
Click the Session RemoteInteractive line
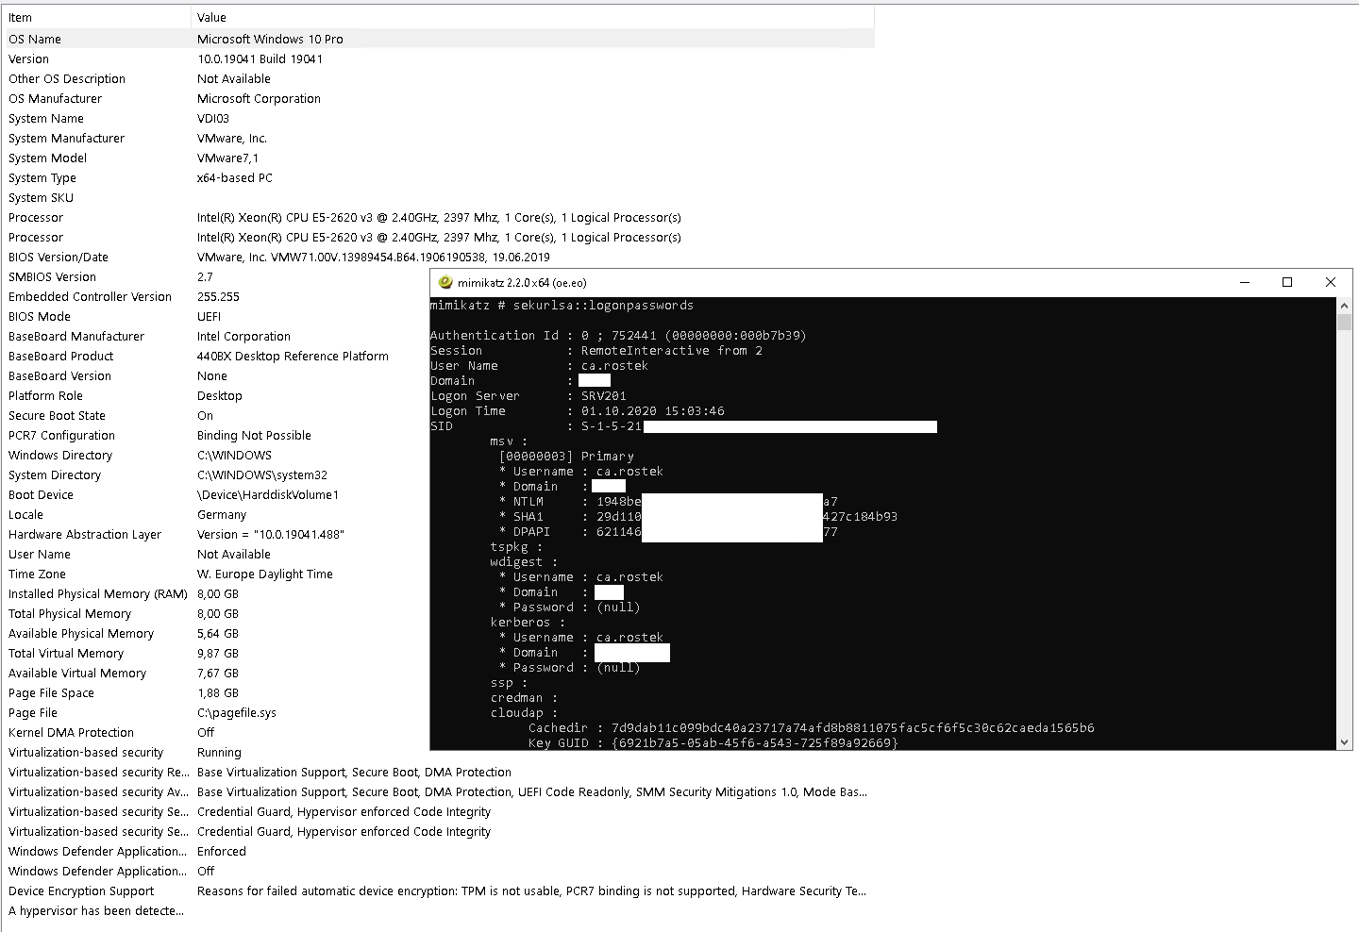(x=596, y=350)
